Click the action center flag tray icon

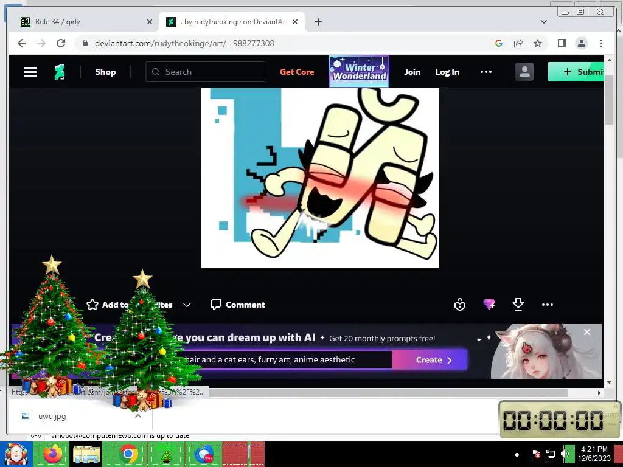[535, 454]
